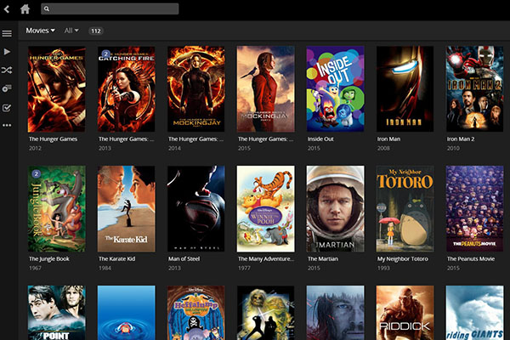Image resolution: width=510 pixels, height=340 pixels.
Task: Open the three-dots more options icon
Action: tap(7, 125)
